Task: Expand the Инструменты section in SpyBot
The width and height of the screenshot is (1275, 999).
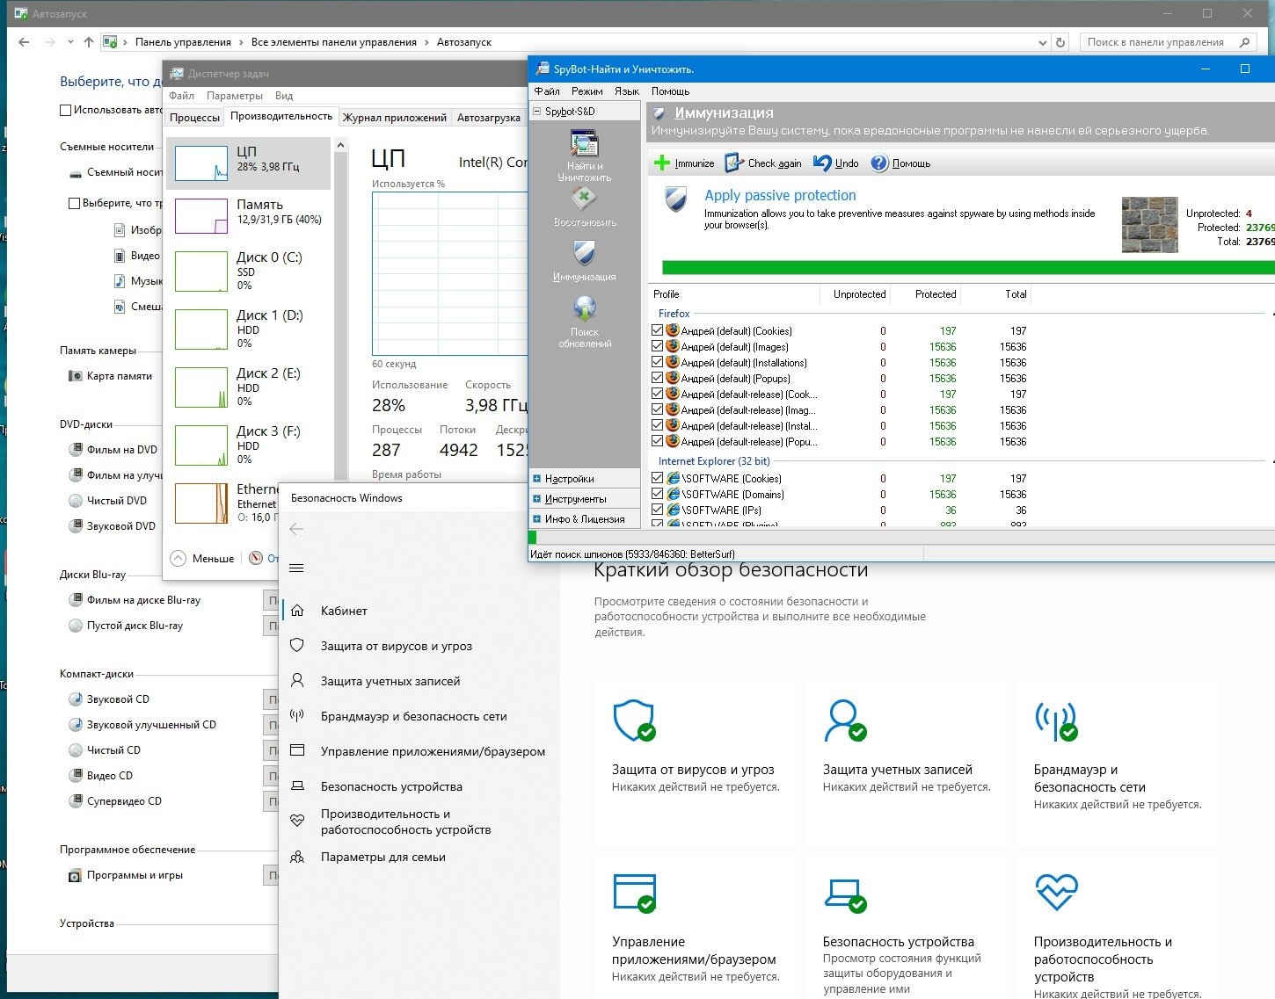Action: (x=536, y=499)
